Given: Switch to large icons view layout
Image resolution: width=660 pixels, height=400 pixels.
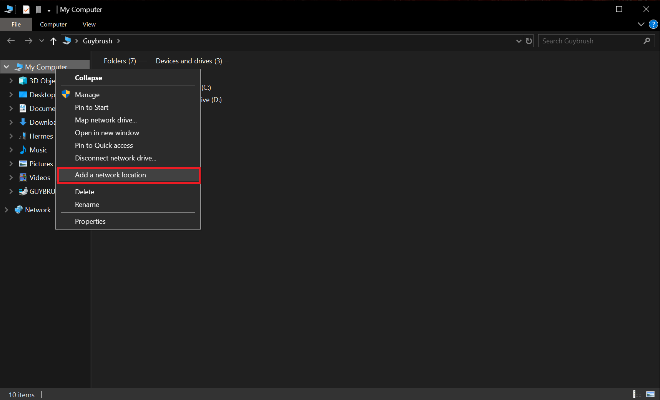Looking at the screenshot, I should coord(650,394).
